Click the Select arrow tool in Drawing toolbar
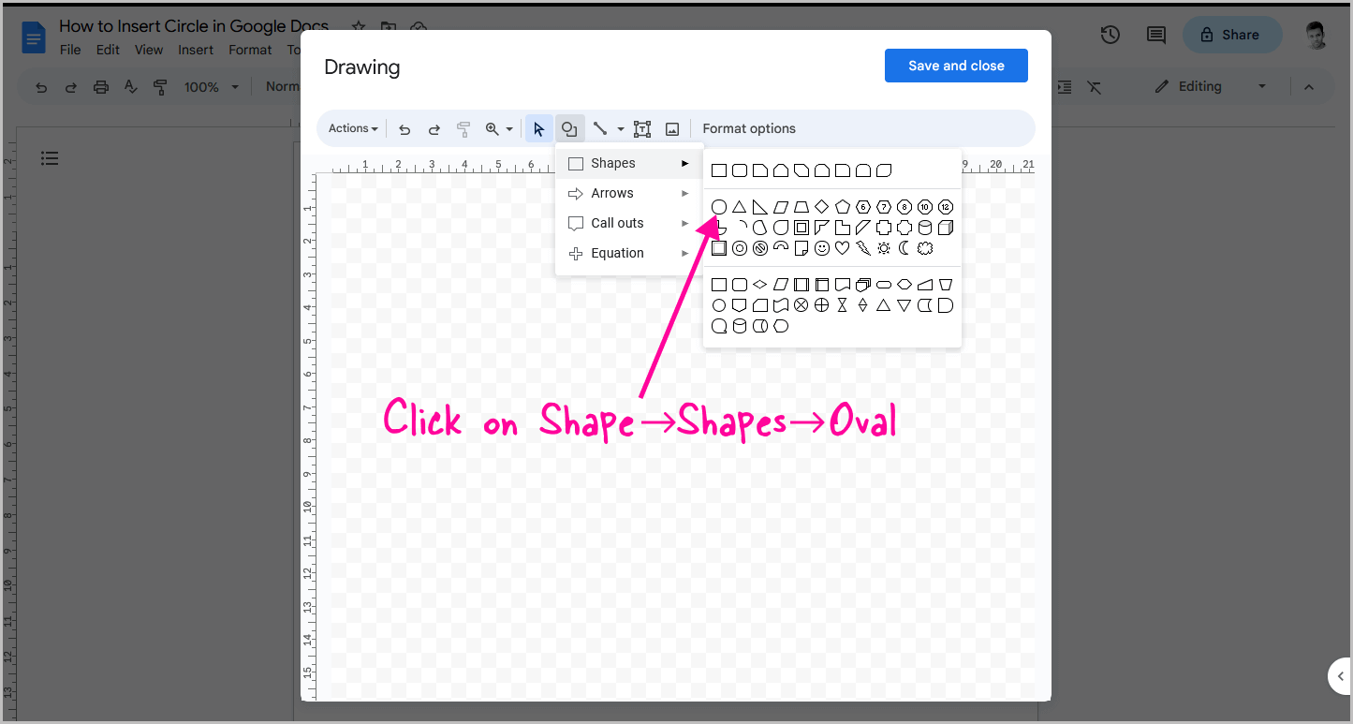This screenshot has width=1353, height=724. 538,128
